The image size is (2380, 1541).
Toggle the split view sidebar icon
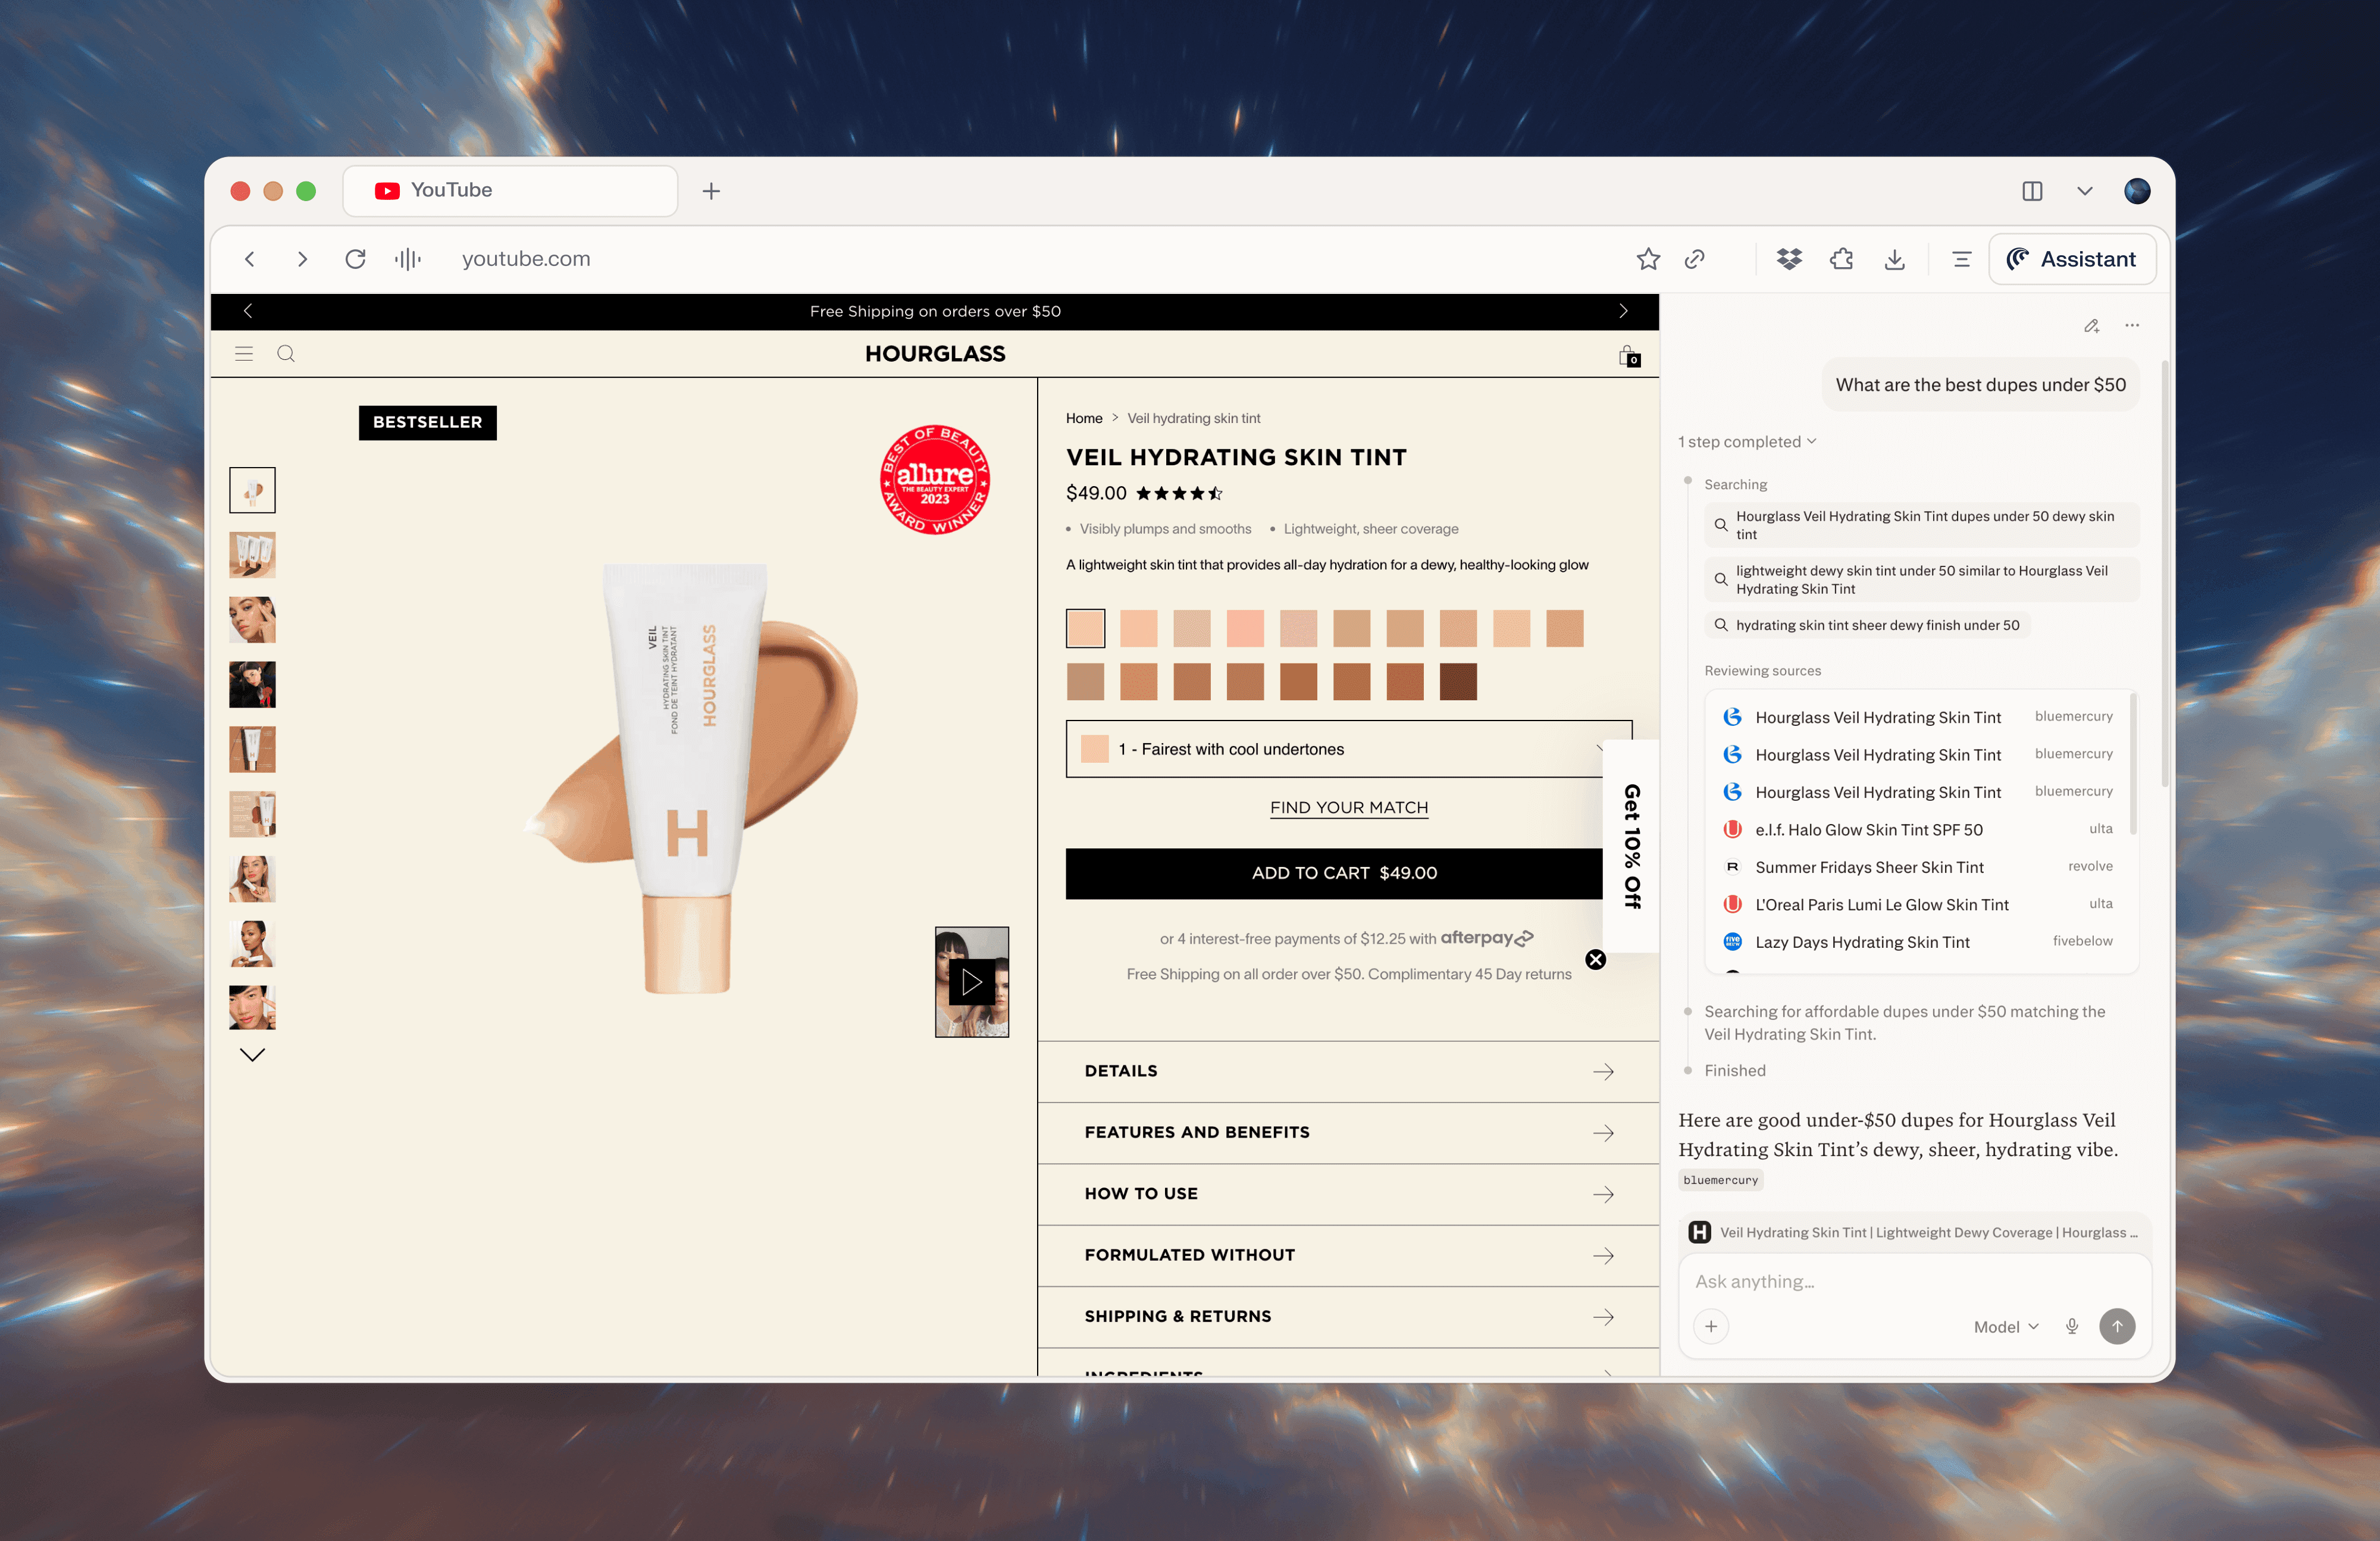(x=2032, y=191)
